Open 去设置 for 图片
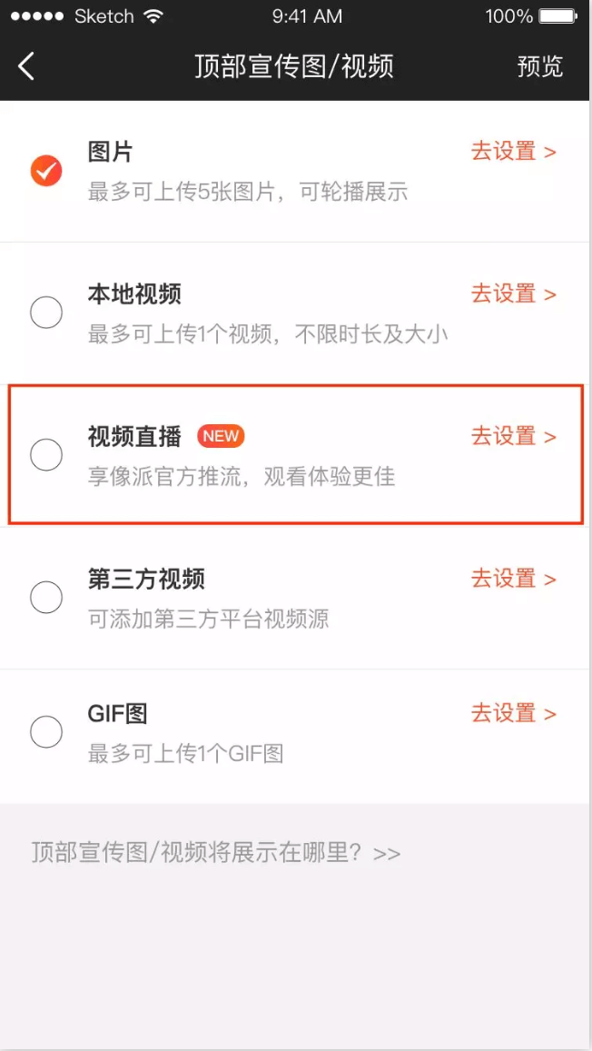Viewport: 592px width, 1051px height. pyautogui.click(x=513, y=152)
